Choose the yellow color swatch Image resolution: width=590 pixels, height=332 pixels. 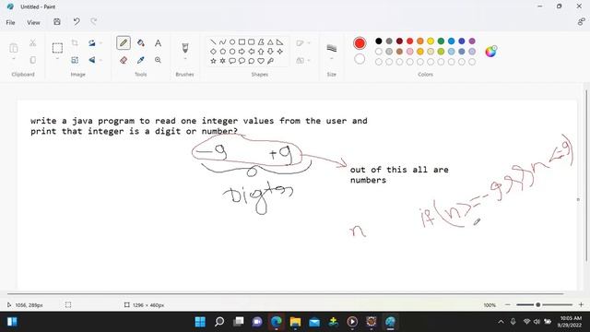click(431, 41)
